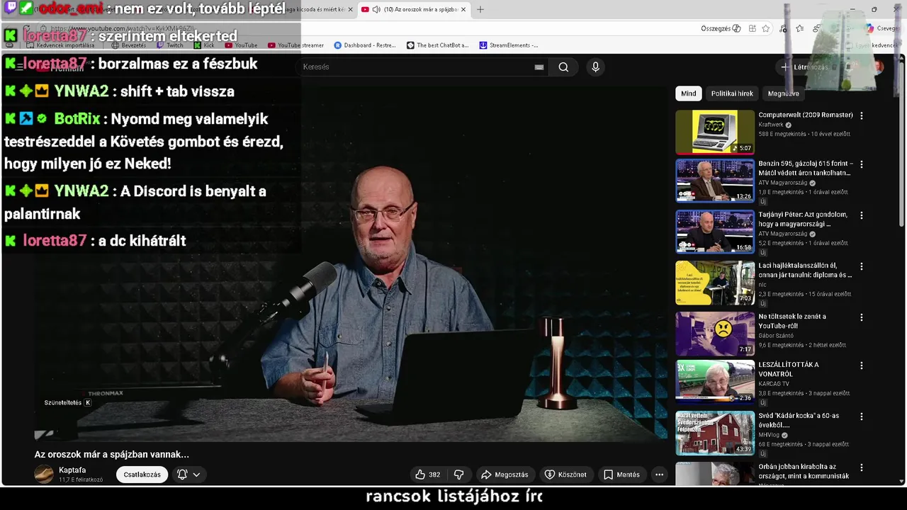The height and width of the screenshot is (510, 907).
Task: Open options menu for Svéd Kádár kocka video
Action: pyautogui.click(x=862, y=416)
